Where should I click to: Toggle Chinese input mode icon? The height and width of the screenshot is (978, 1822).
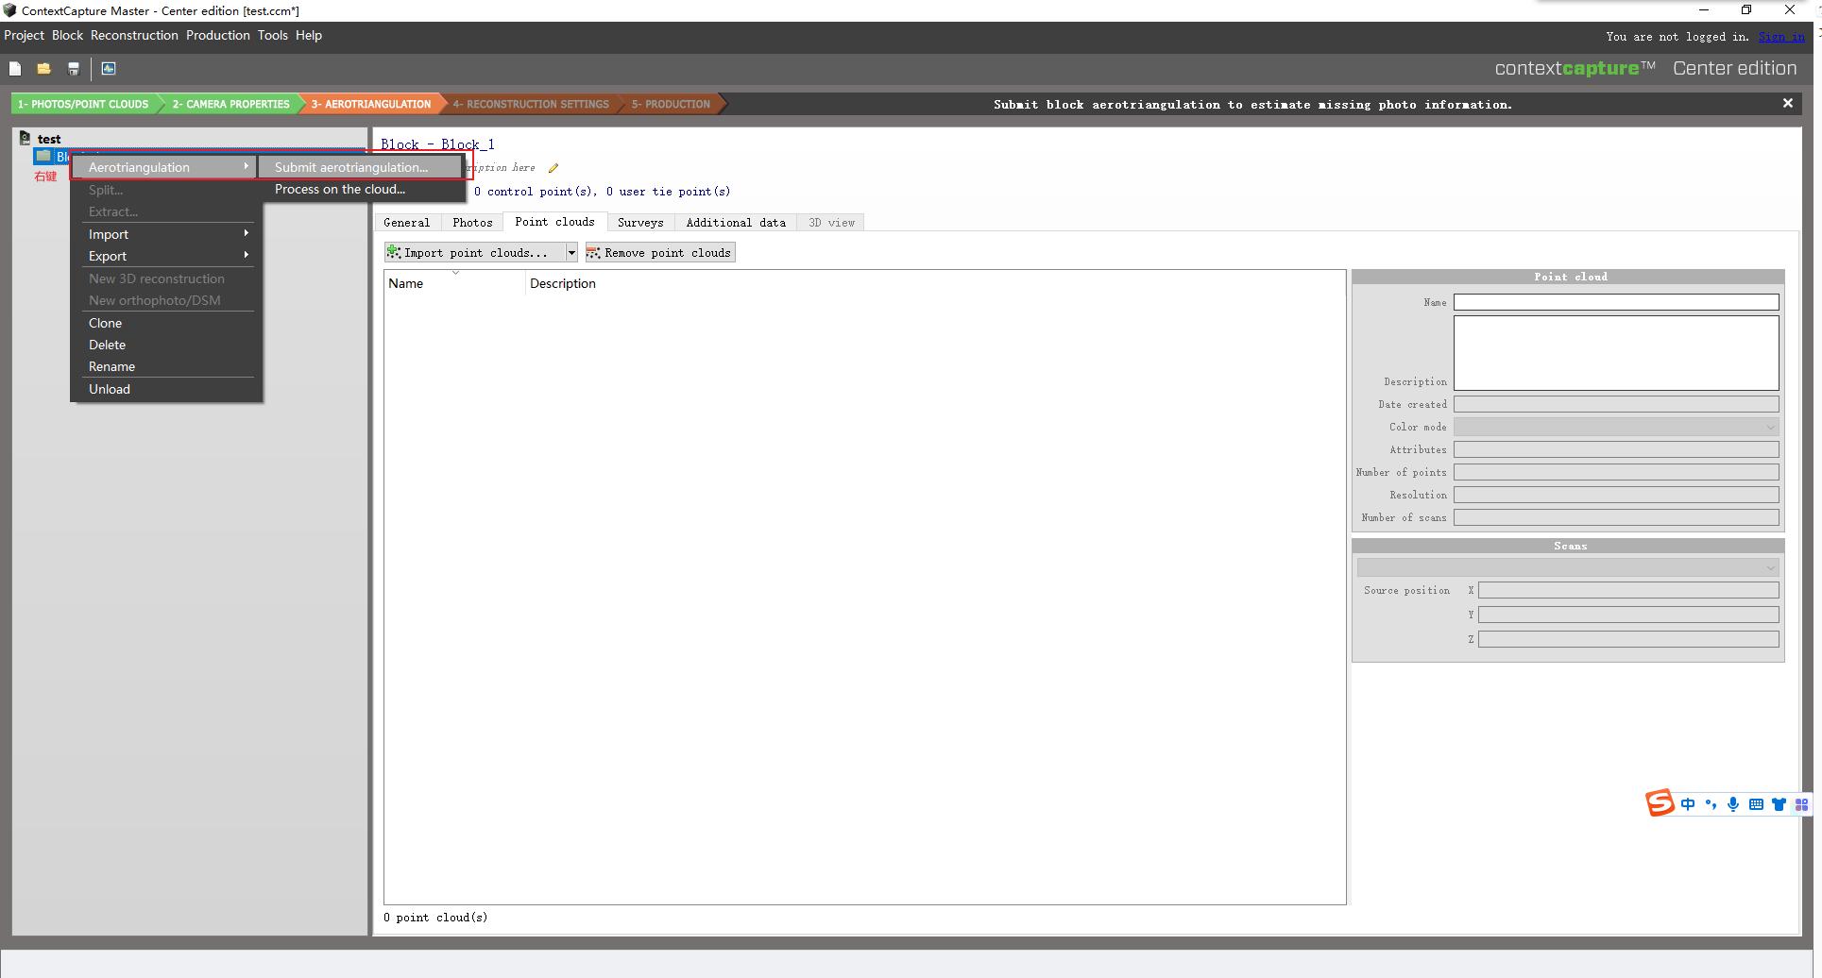click(x=1688, y=804)
